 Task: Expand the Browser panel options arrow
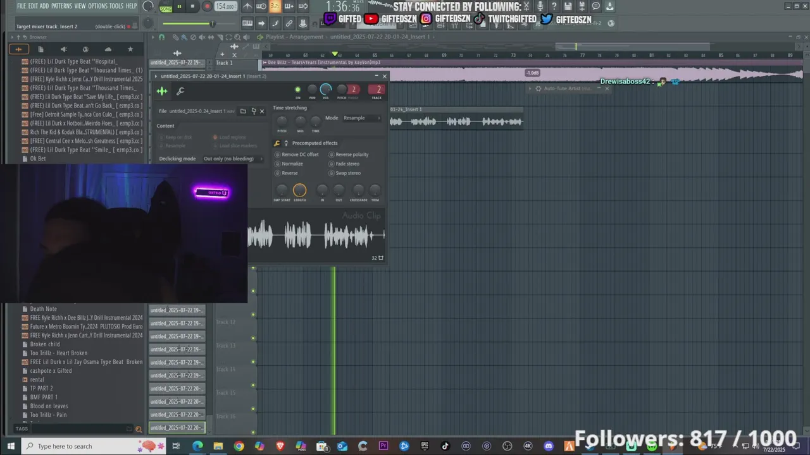click(x=11, y=37)
